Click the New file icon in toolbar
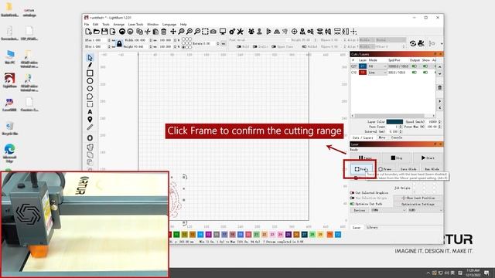The width and height of the screenshot is (495, 278). click(x=88, y=32)
